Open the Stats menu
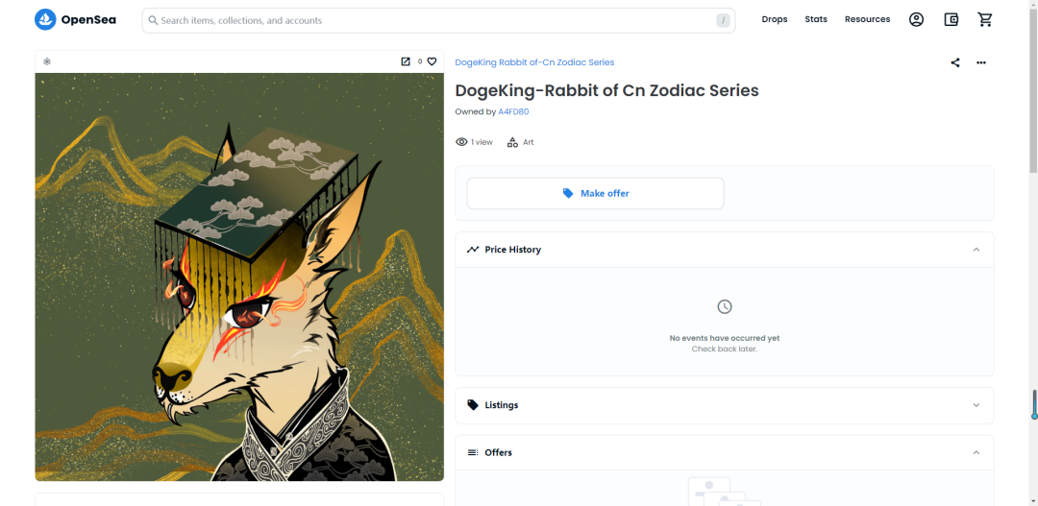Image resolution: width=1038 pixels, height=506 pixels. tap(816, 19)
